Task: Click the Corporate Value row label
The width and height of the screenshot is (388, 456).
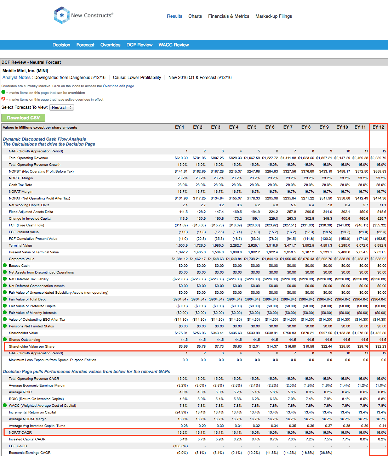Action: coord(22,259)
